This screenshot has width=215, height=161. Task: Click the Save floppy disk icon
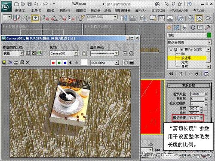pyautogui.click(x=29, y=4)
